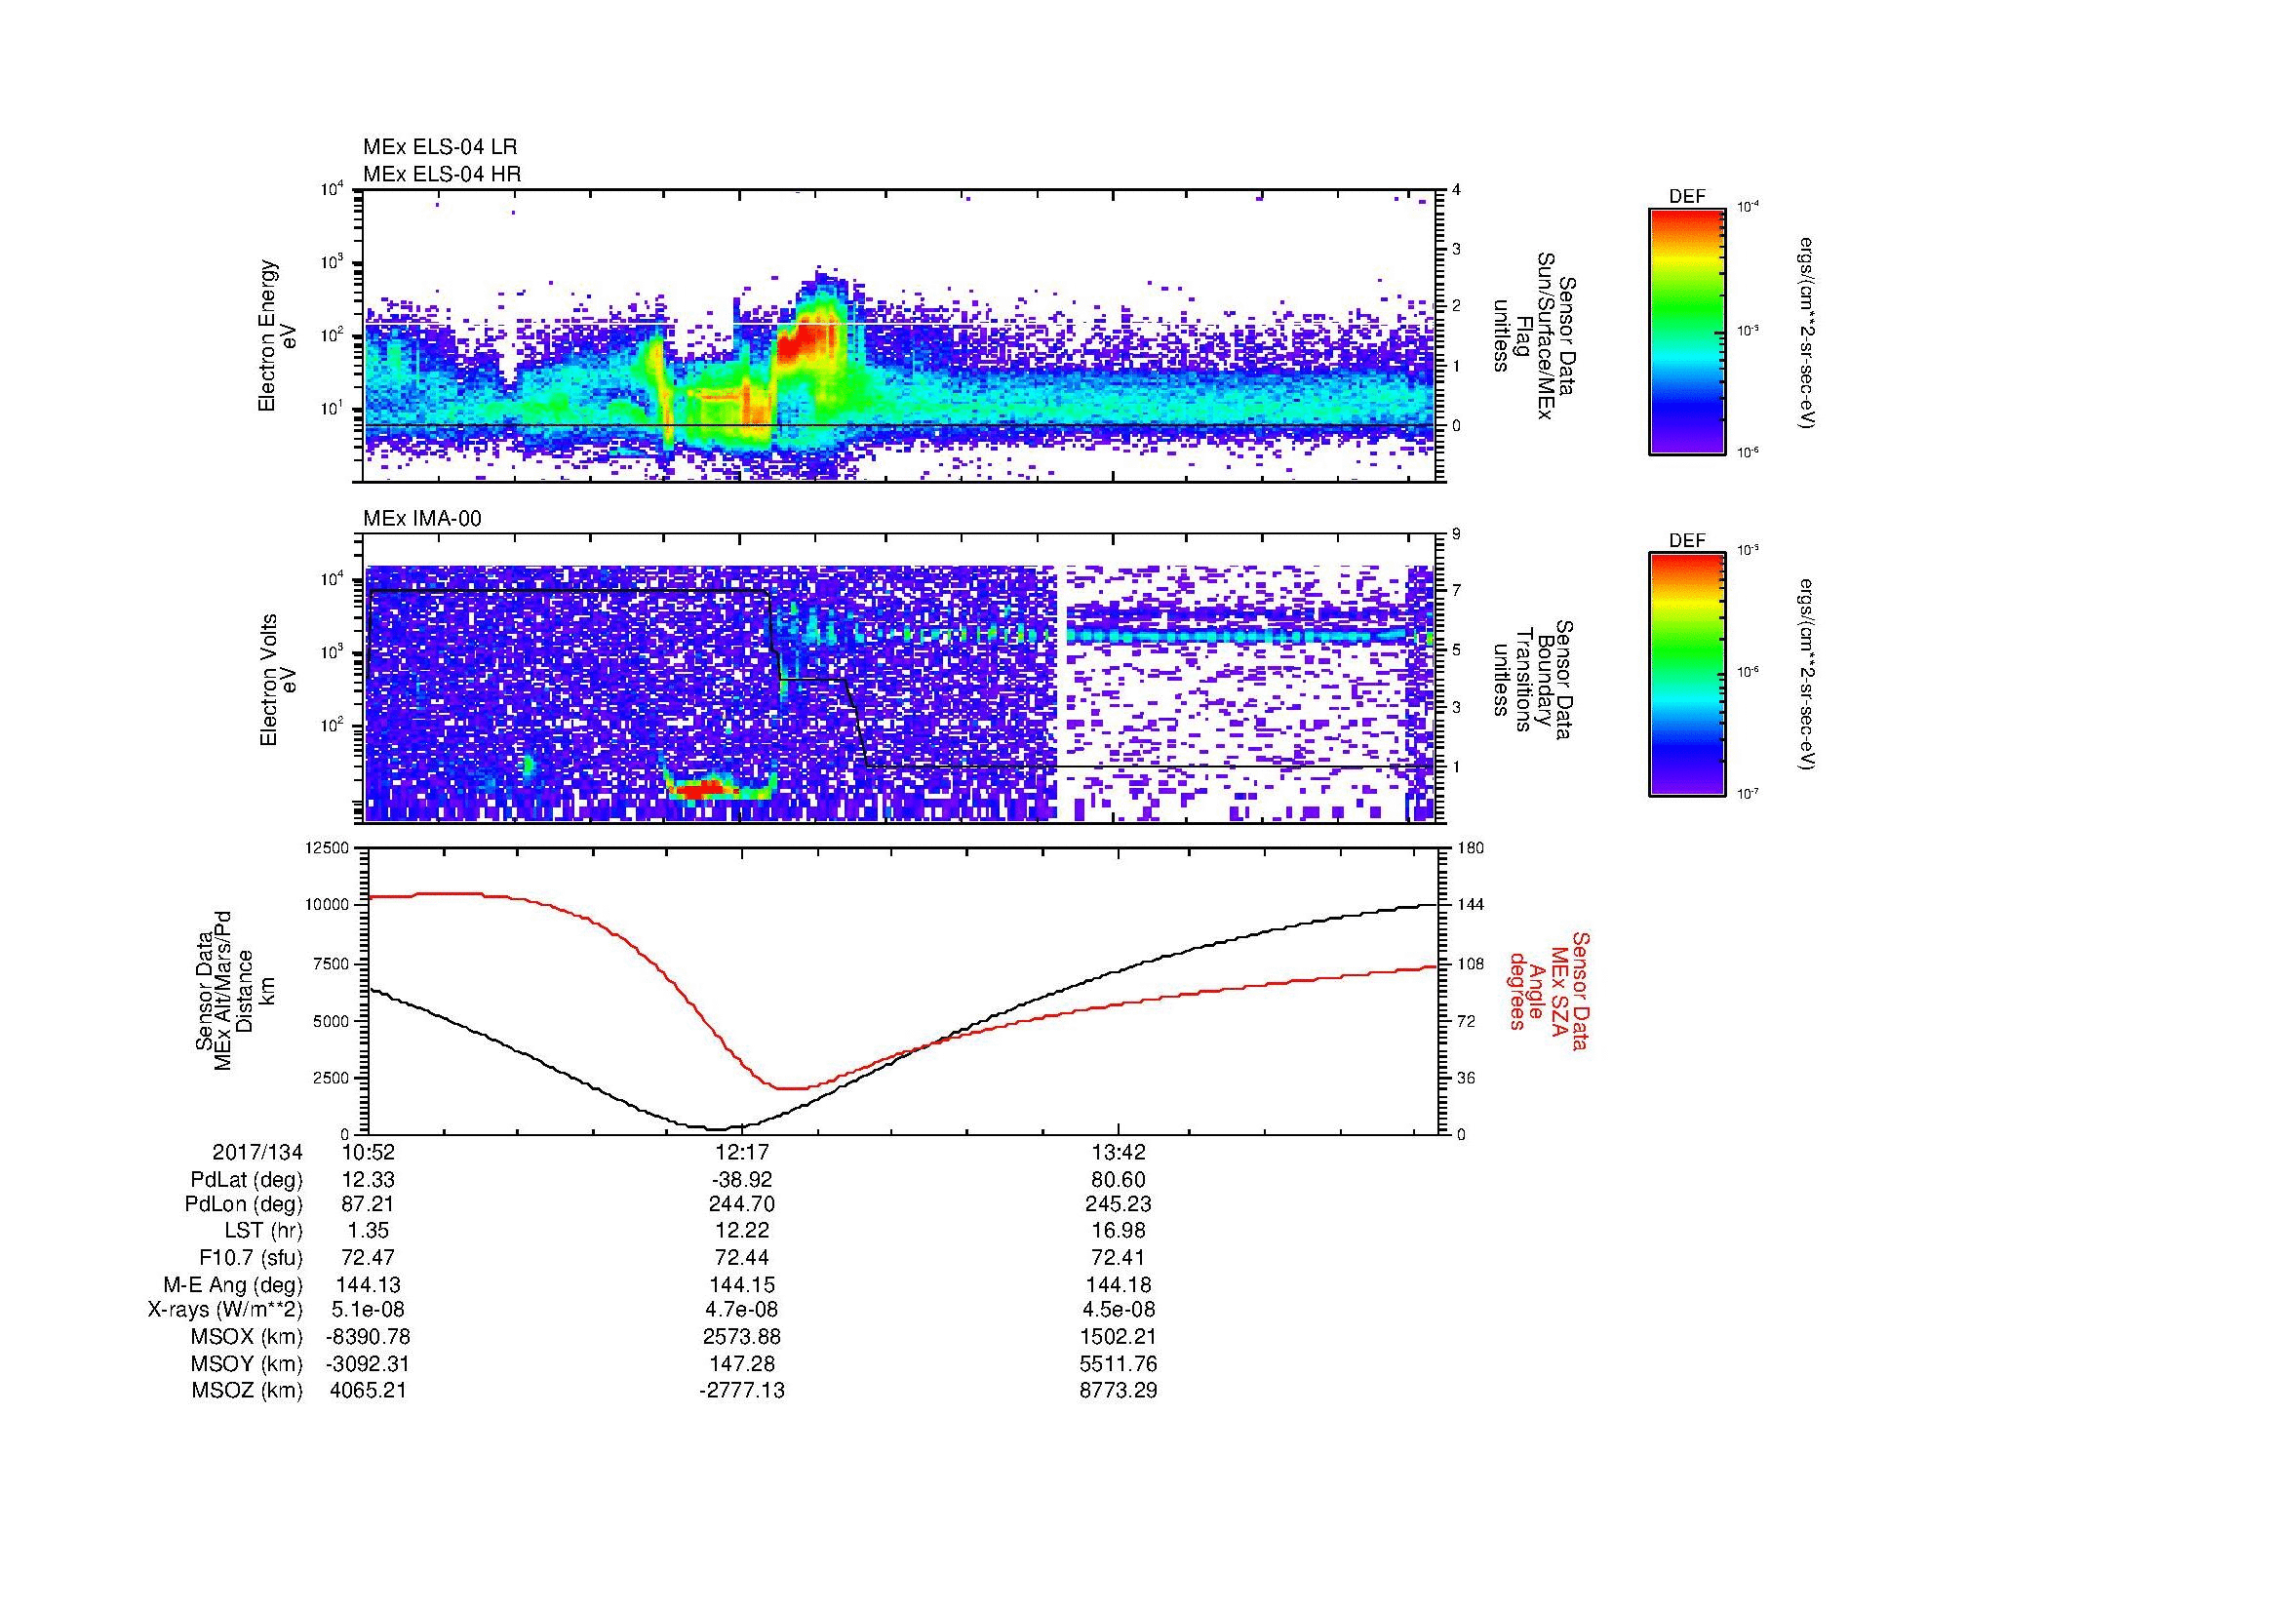The image size is (2281, 1612).
Task: Click the '2017/134' date label
Action: point(257,1152)
